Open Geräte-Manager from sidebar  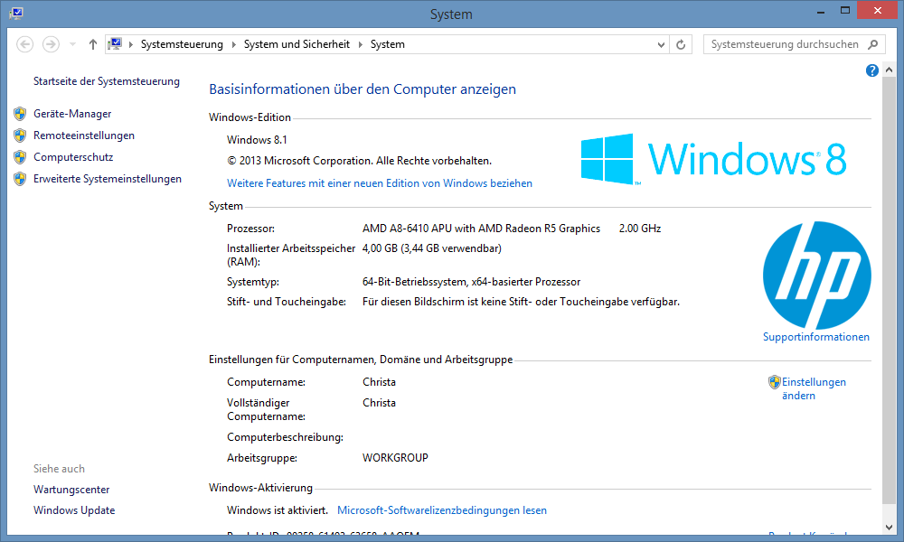[72, 114]
